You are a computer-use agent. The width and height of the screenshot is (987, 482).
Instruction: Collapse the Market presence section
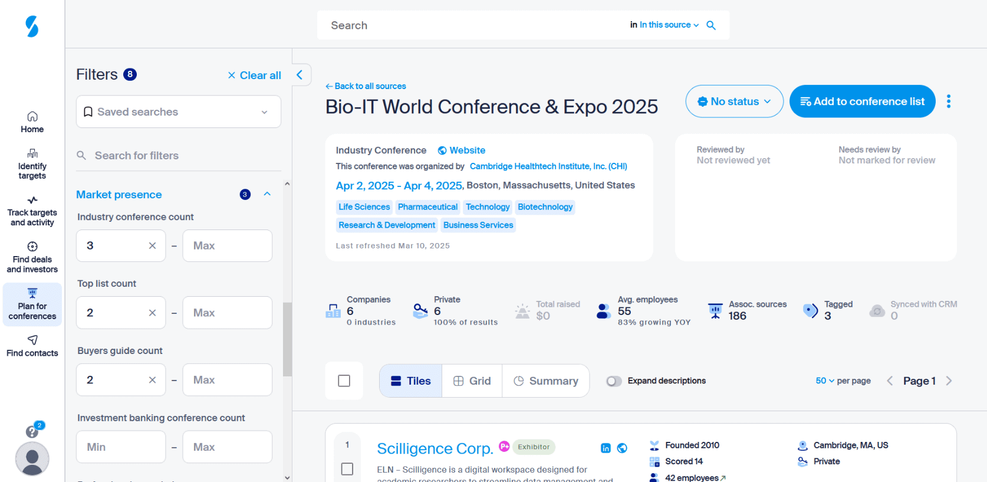[267, 194]
